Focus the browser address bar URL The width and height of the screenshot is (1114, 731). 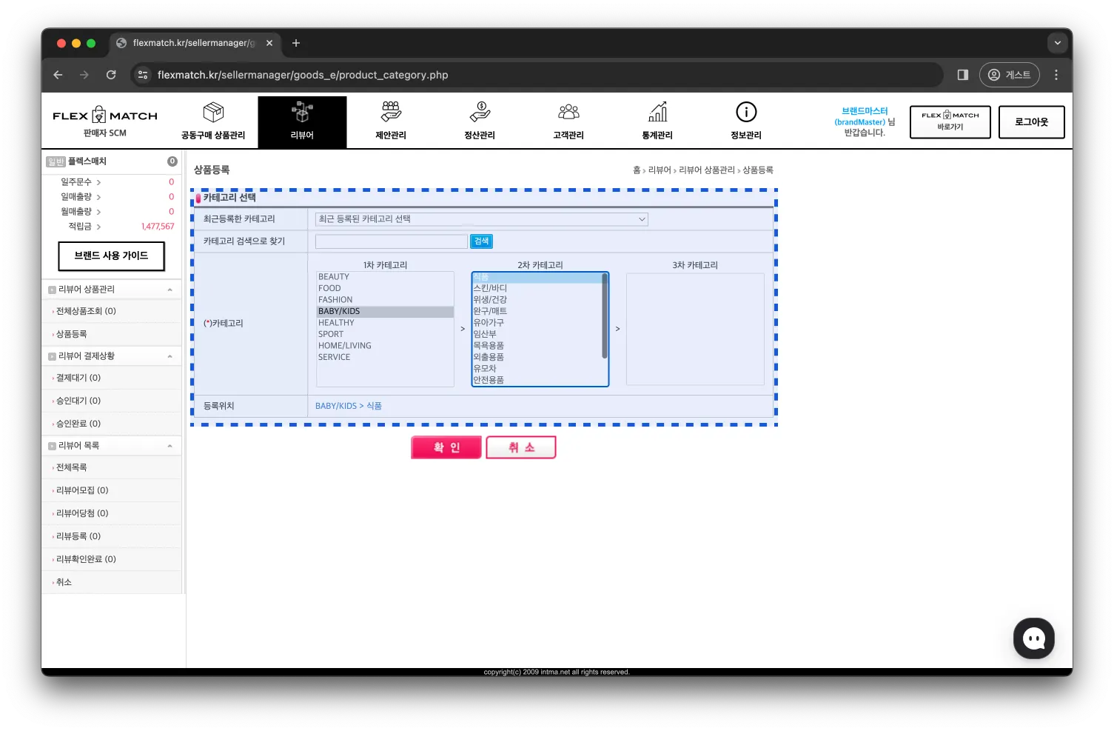(x=303, y=75)
